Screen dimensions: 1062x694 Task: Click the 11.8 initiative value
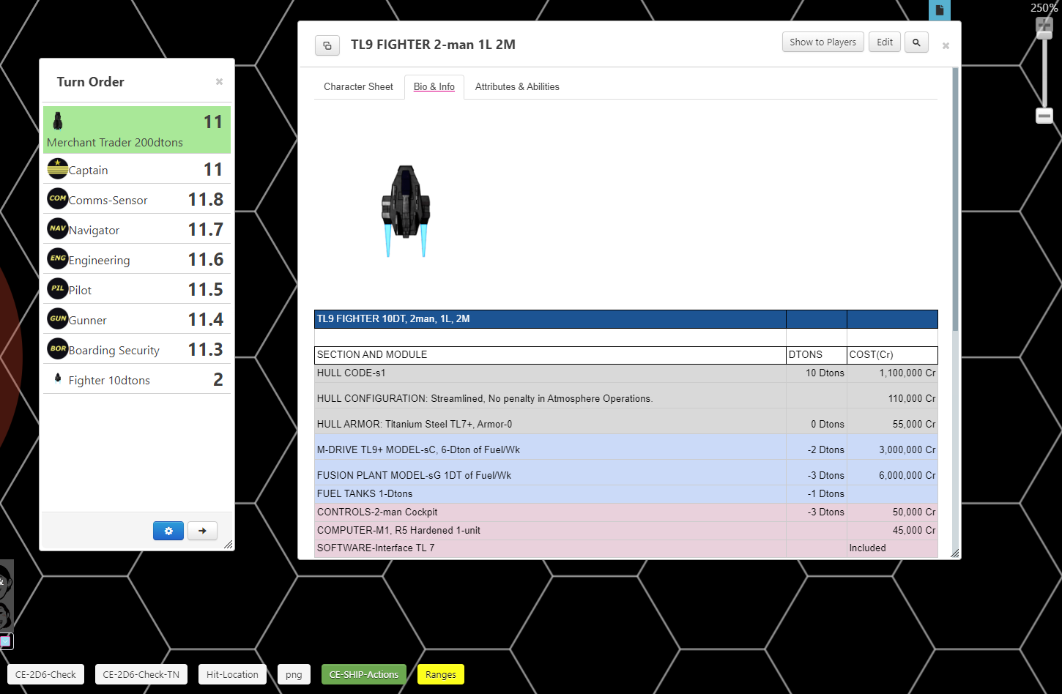coord(206,199)
